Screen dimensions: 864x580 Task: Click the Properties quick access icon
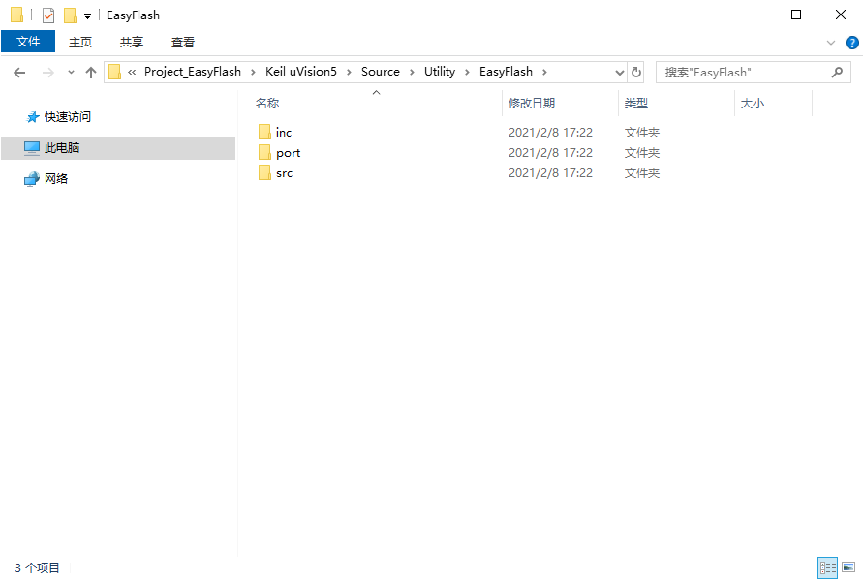(x=48, y=15)
